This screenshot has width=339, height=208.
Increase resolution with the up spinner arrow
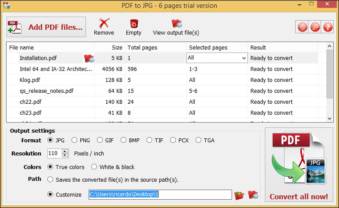point(65,151)
